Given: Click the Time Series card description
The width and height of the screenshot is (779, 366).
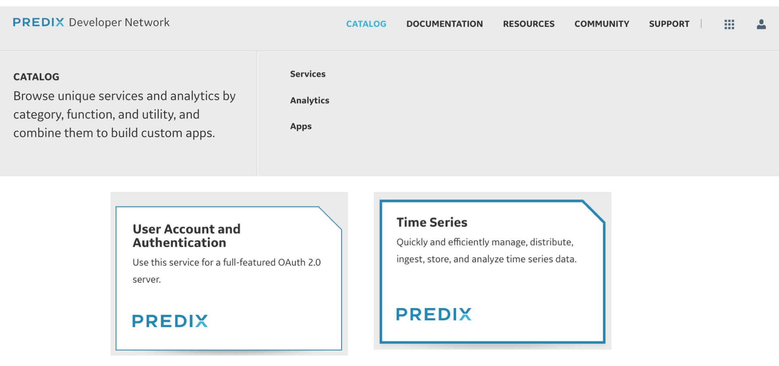Looking at the screenshot, I should [x=486, y=250].
